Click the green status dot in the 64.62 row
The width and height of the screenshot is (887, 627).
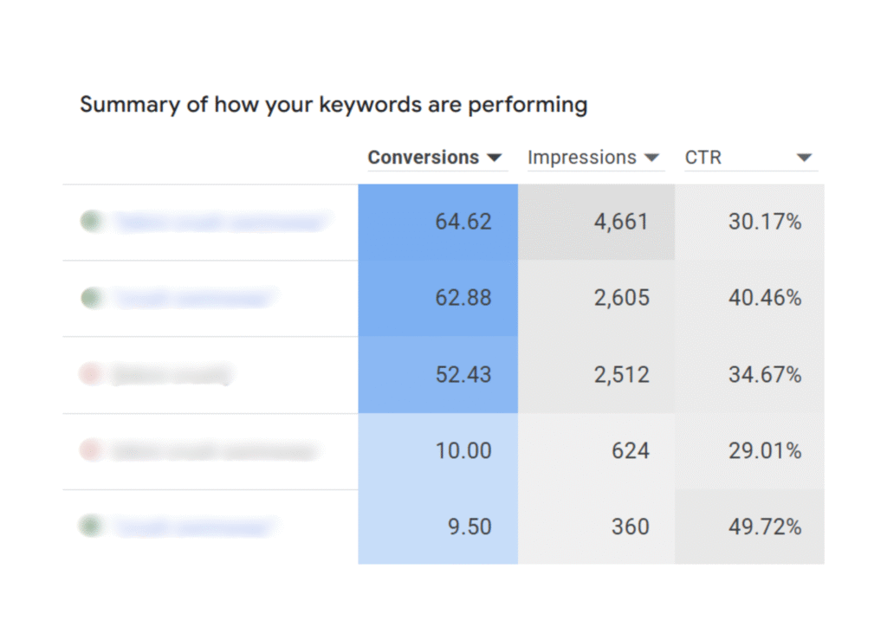[x=91, y=222]
